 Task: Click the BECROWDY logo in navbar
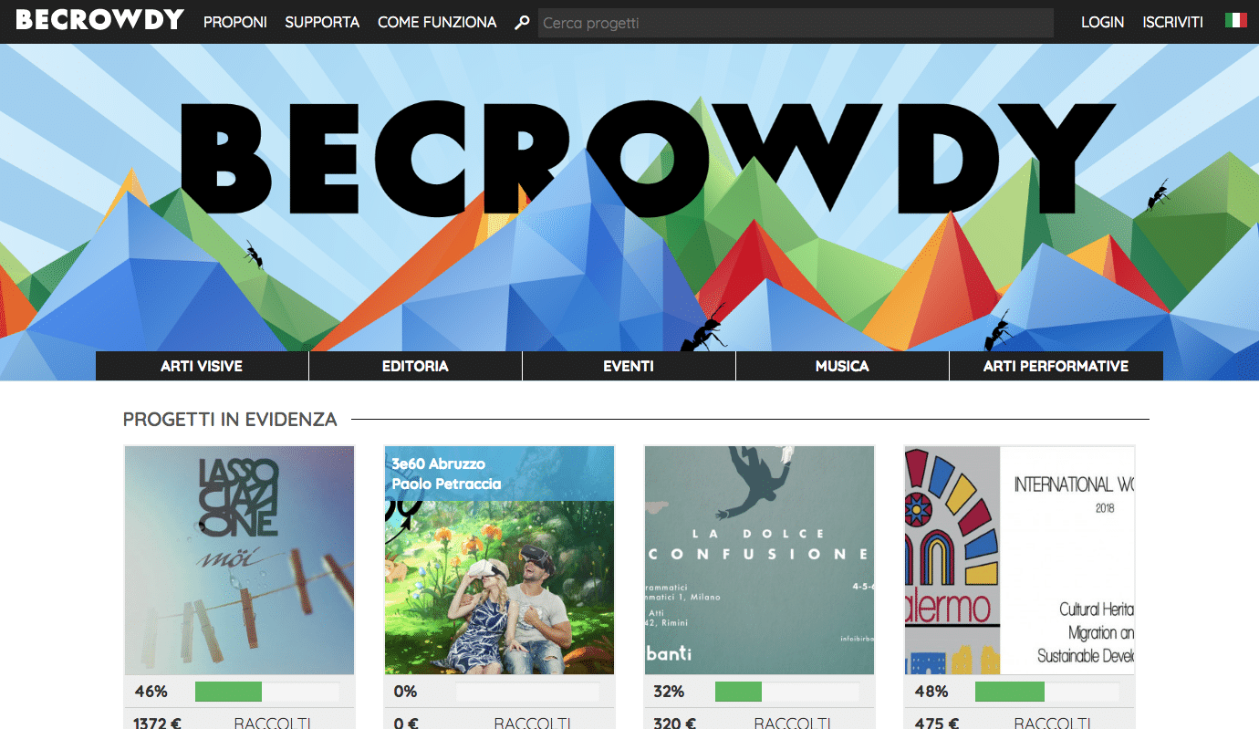[99, 20]
